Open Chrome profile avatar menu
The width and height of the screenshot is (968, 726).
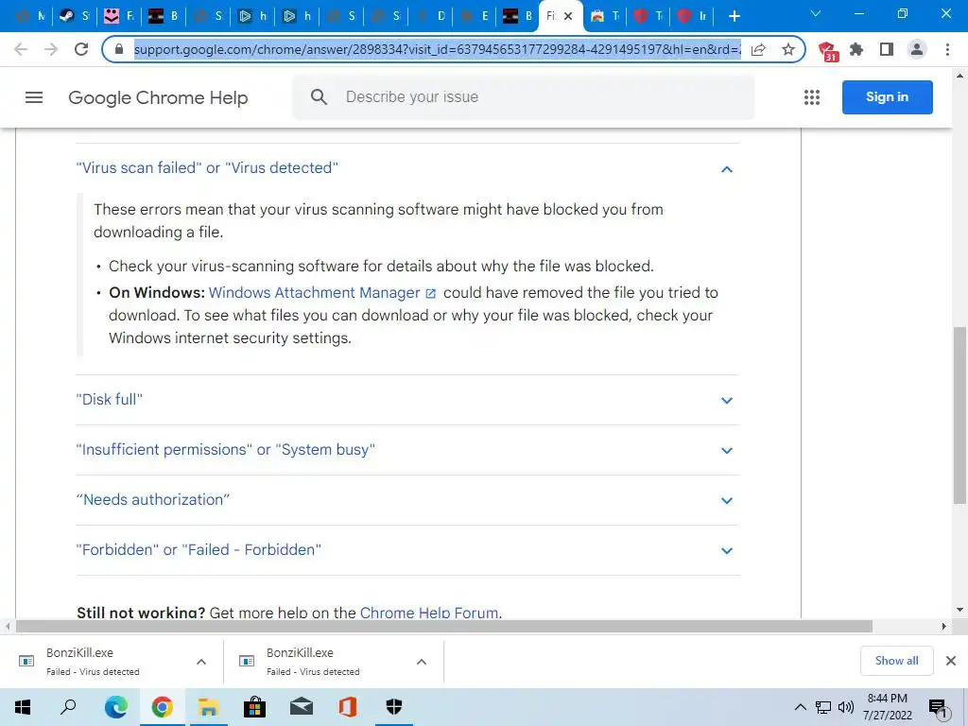[x=917, y=49]
